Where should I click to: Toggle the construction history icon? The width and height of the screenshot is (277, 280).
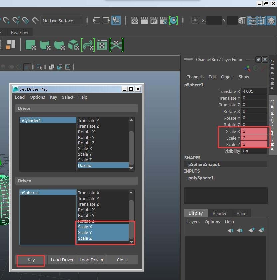pyautogui.click(x=116, y=20)
